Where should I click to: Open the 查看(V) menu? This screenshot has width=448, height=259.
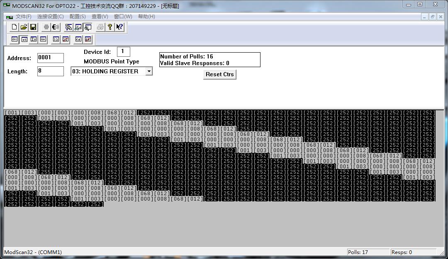click(100, 17)
